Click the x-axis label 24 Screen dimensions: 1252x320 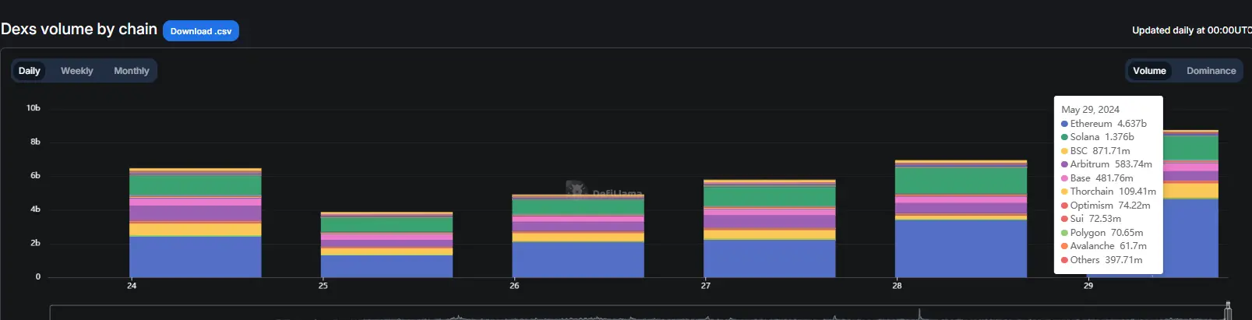[x=132, y=286]
